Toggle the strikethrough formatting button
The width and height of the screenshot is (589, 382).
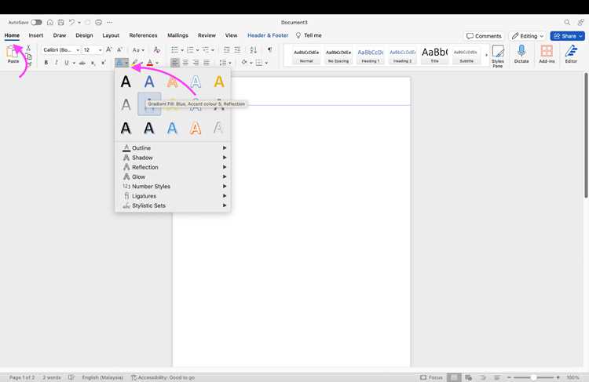point(82,63)
